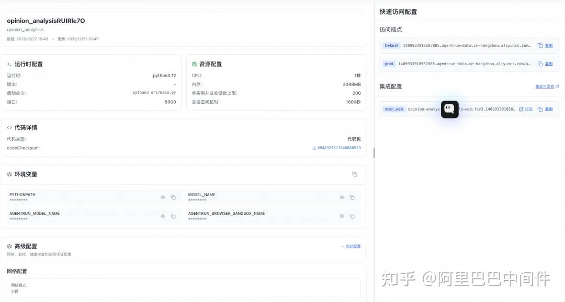Select the main_web integration tag
Image resolution: width=565 pixels, height=302 pixels.
click(x=393, y=109)
